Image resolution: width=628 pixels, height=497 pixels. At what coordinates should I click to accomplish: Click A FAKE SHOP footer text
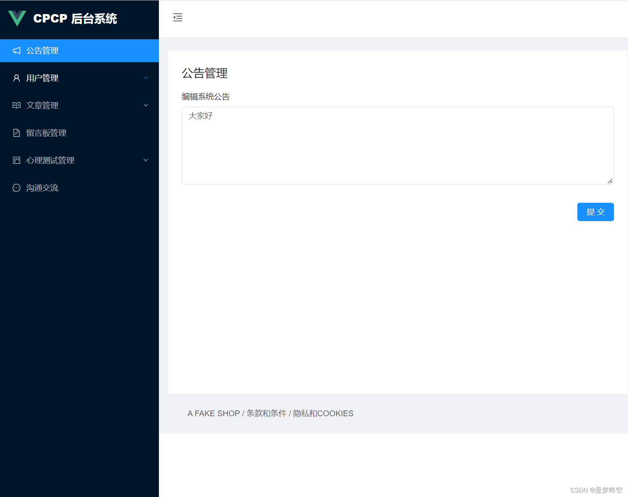pyautogui.click(x=213, y=414)
